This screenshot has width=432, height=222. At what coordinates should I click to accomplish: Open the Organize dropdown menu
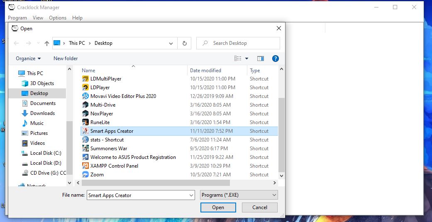coord(28,59)
